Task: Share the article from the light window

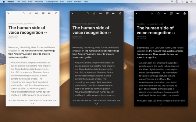Action: click(x=56, y=13)
